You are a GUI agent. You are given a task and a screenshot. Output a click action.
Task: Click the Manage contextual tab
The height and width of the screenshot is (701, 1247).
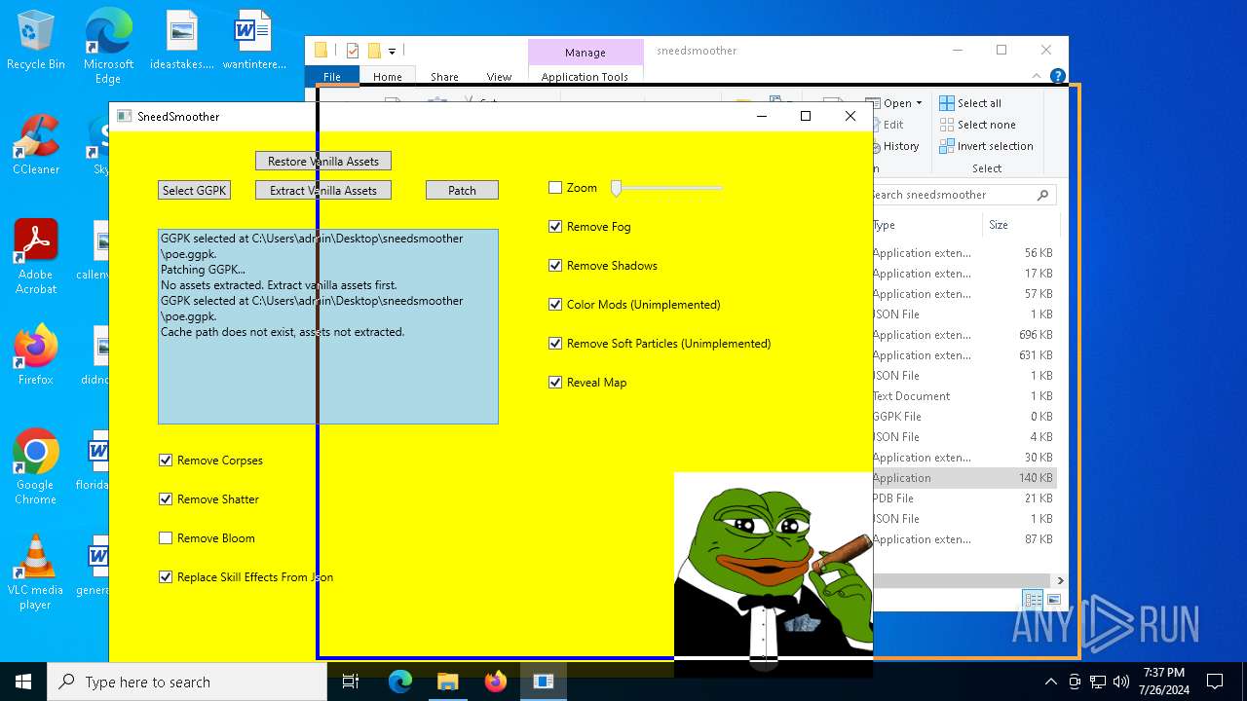click(586, 53)
